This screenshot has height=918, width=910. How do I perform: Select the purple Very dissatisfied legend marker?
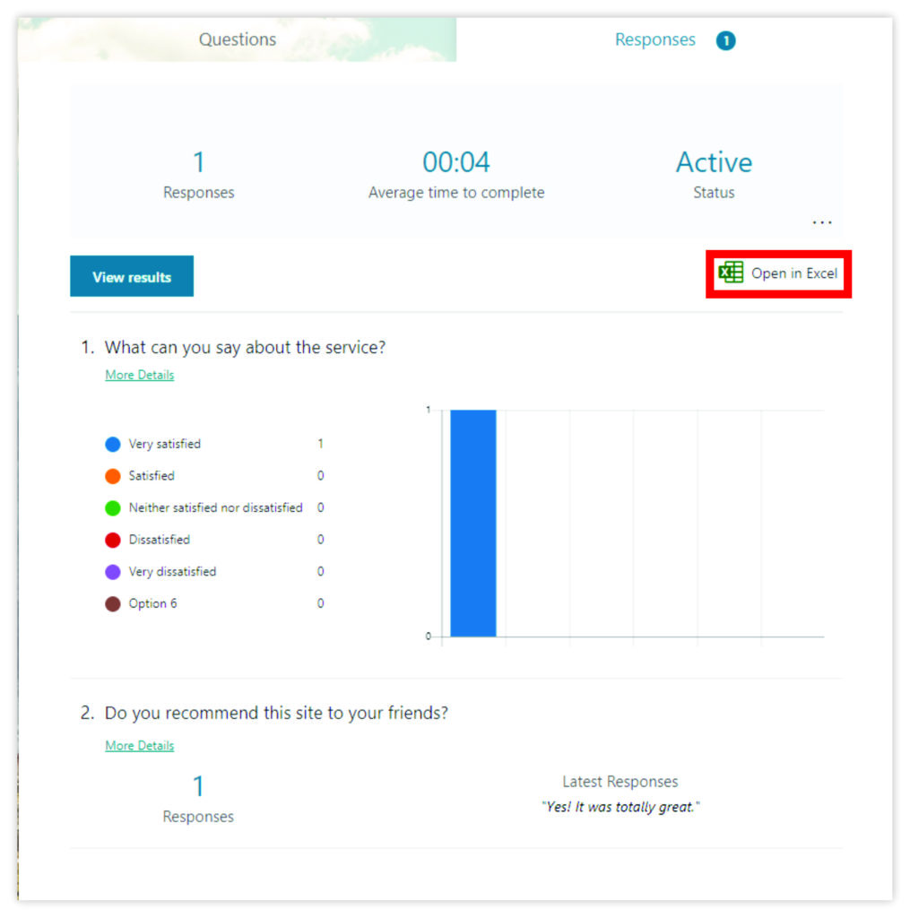tap(113, 571)
